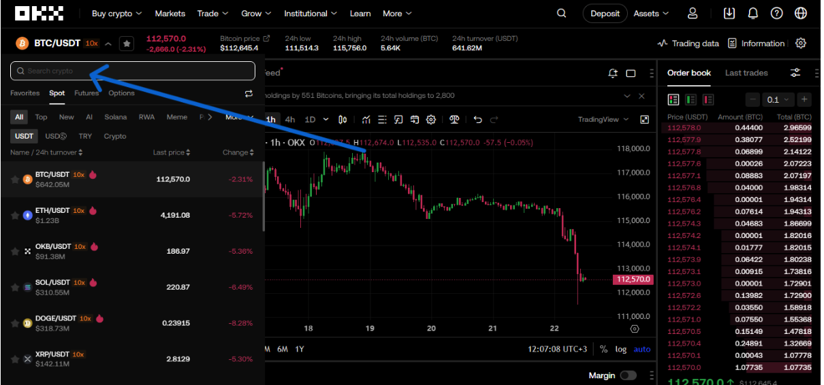Open chart indicators icon
This screenshot has width=824, height=385.
366,120
